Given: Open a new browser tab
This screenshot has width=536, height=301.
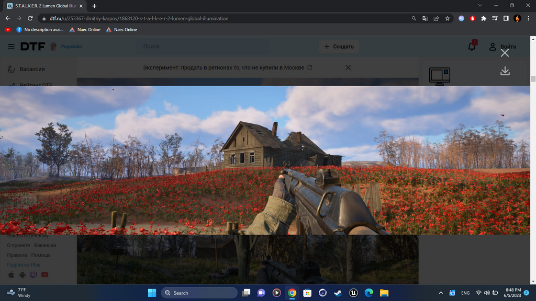Looking at the screenshot, I should click(94, 6).
